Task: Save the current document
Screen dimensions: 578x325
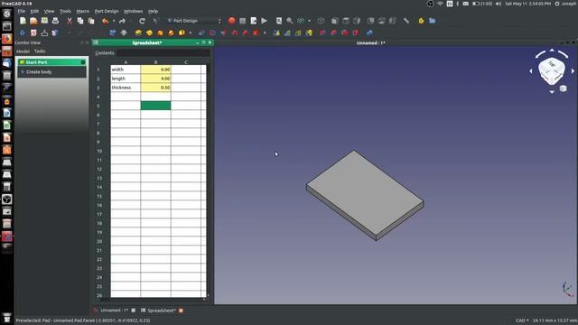Action: click(x=44, y=21)
